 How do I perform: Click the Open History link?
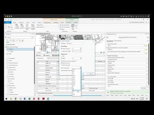[120, 93]
